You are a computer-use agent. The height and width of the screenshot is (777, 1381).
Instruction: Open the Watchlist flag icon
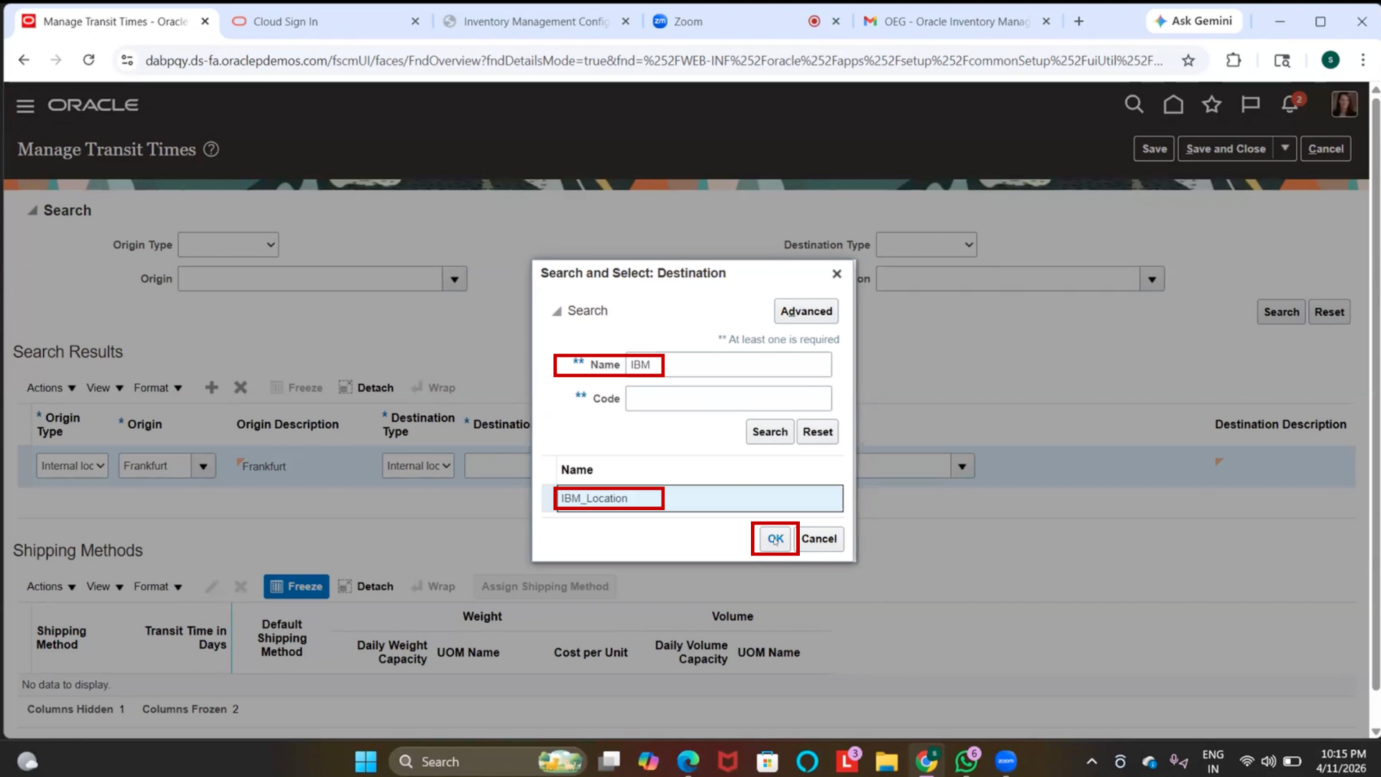(1250, 105)
